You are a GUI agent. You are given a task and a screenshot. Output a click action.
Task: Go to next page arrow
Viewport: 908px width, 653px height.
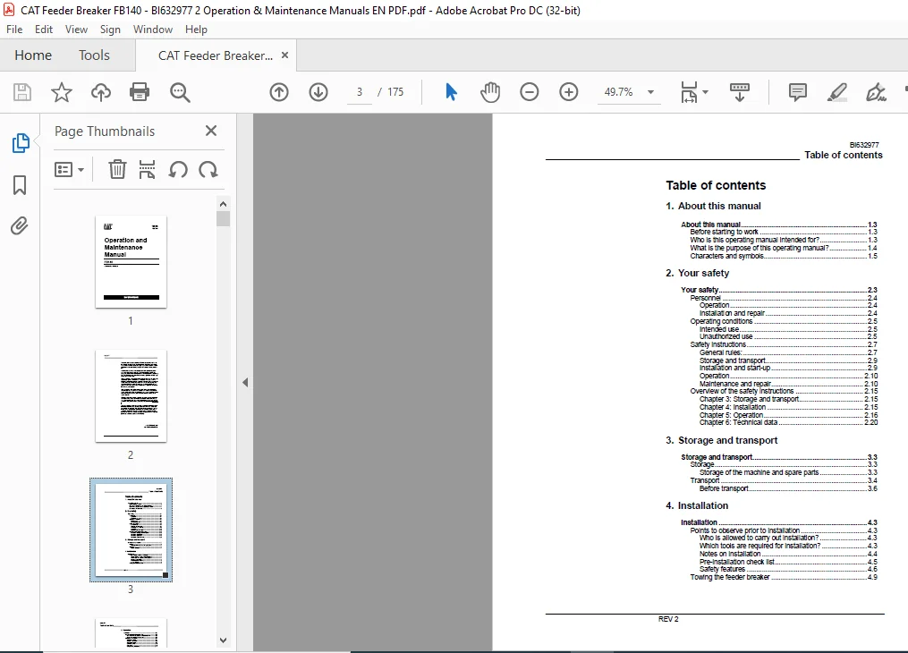(318, 92)
